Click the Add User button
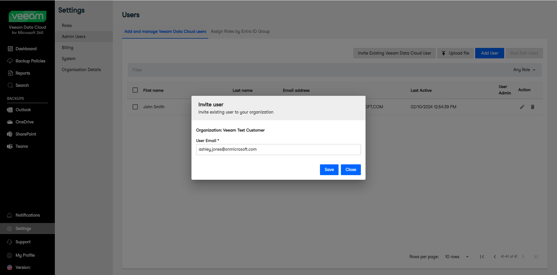This screenshot has width=557, height=275. tap(490, 53)
